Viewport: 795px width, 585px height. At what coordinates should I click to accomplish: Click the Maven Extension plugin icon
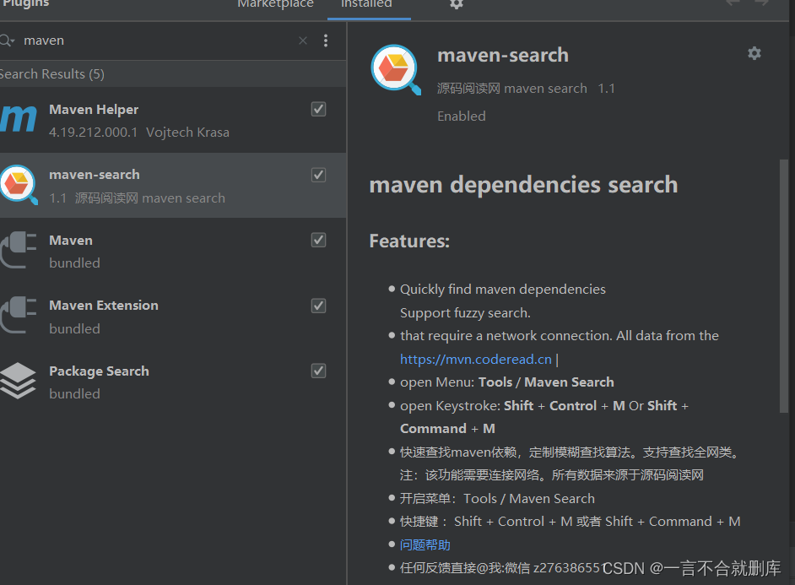pos(19,316)
